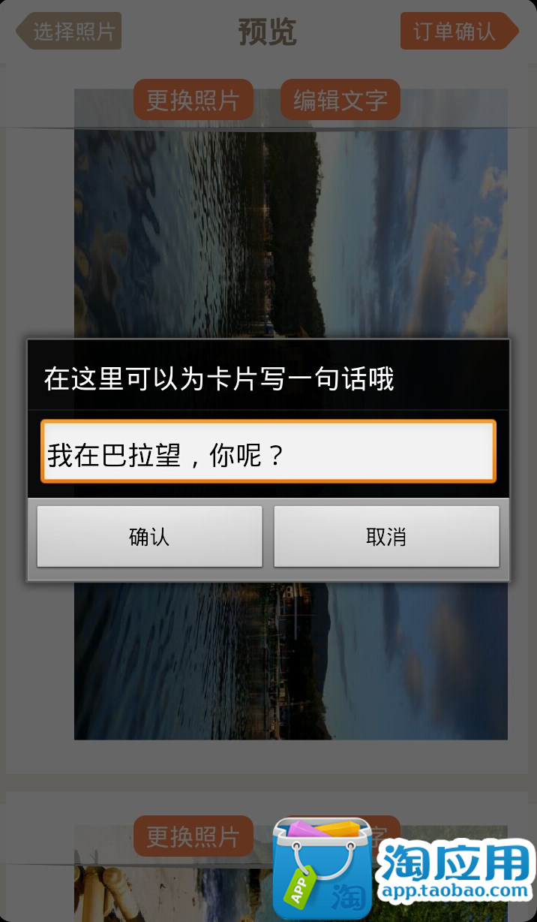Open the Taobao shopping bag app icon

click(x=322, y=869)
